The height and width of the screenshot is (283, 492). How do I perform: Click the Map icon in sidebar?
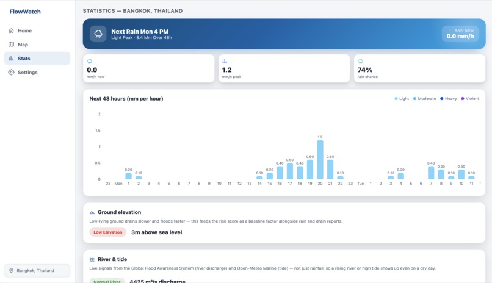pyautogui.click(x=12, y=45)
